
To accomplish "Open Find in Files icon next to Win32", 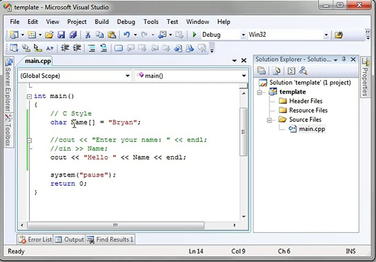I will point(338,35).
